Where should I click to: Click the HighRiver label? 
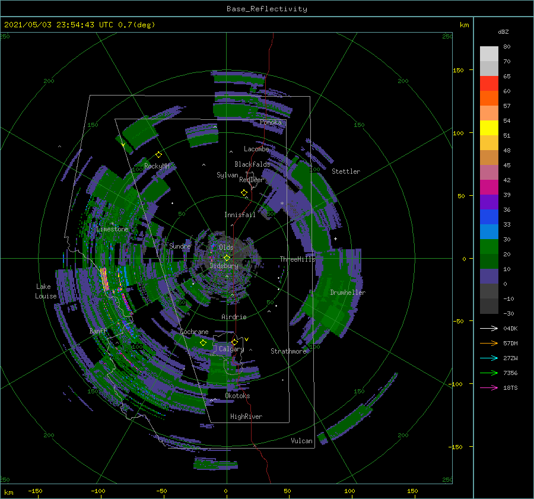(246, 417)
